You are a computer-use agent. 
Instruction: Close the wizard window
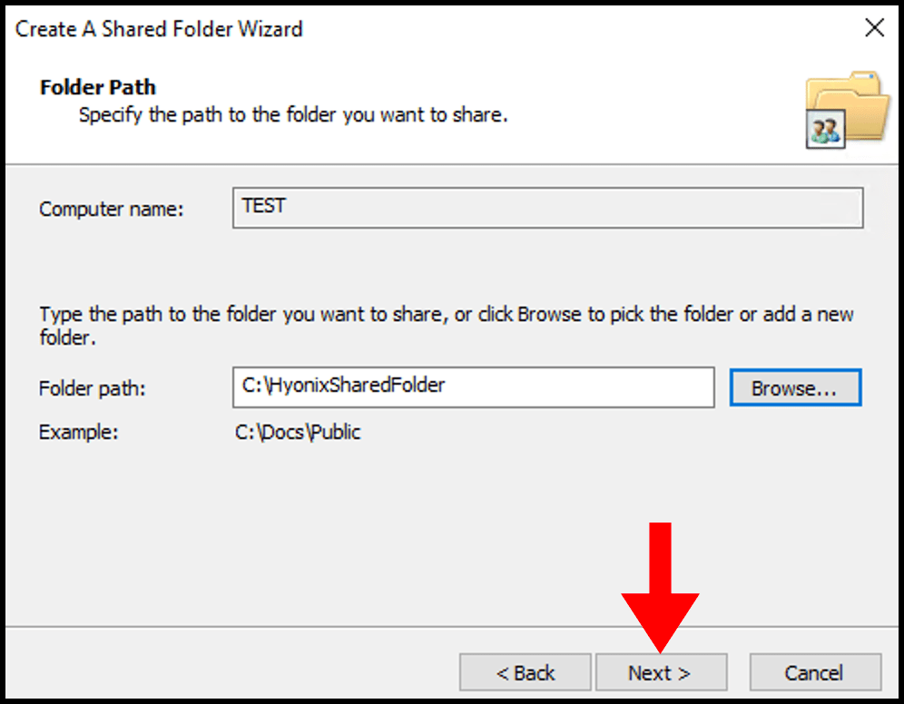[874, 28]
